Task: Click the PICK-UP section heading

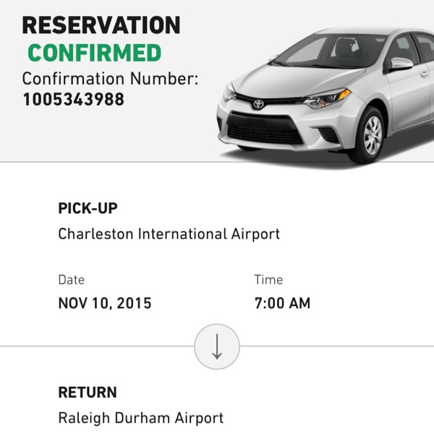Action: coord(88,208)
